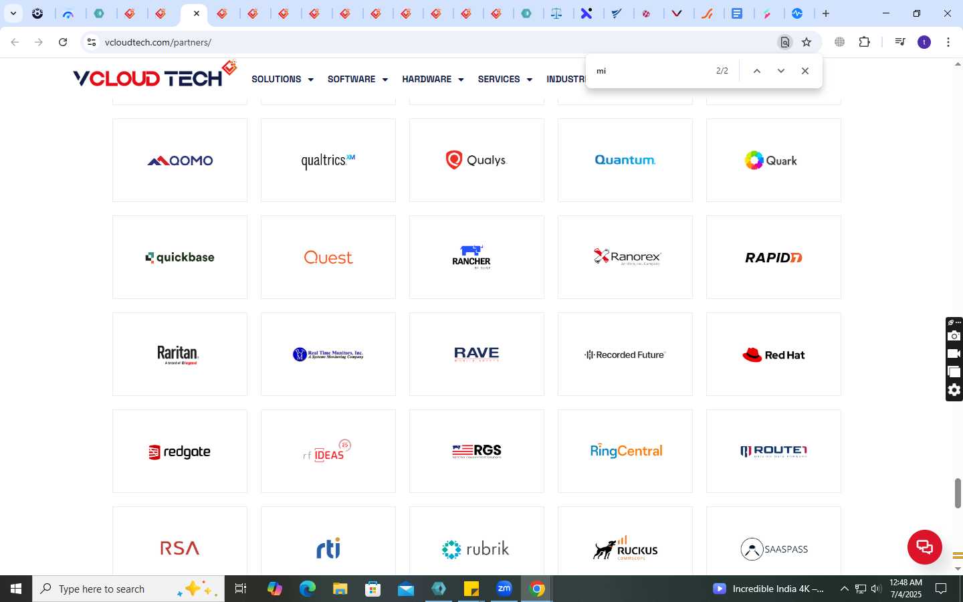
Task: Expand the SERVICES dropdown menu
Action: [x=505, y=79]
